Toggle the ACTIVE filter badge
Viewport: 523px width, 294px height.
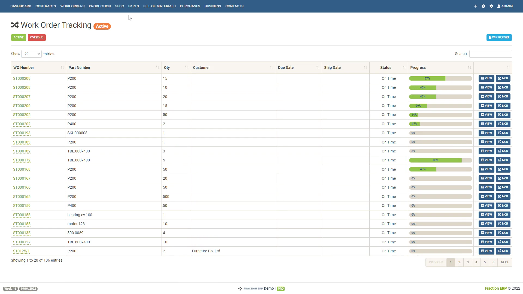pyautogui.click(x=19, y=37)
